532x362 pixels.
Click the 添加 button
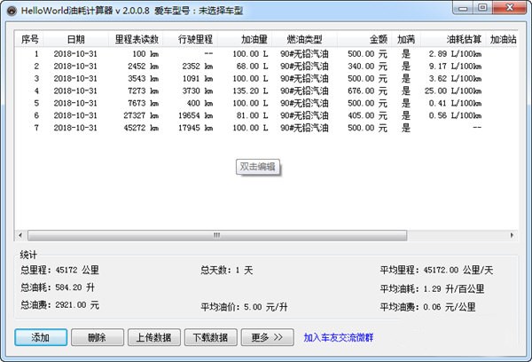point(41,337)
